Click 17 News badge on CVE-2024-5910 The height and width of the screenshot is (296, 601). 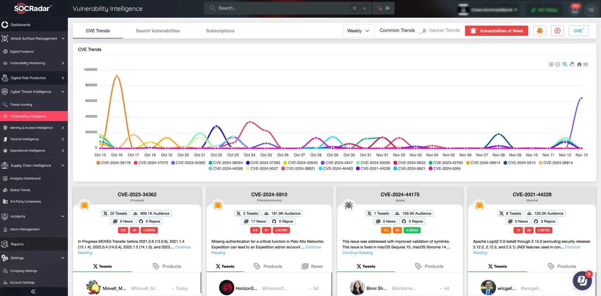[255, 221]
